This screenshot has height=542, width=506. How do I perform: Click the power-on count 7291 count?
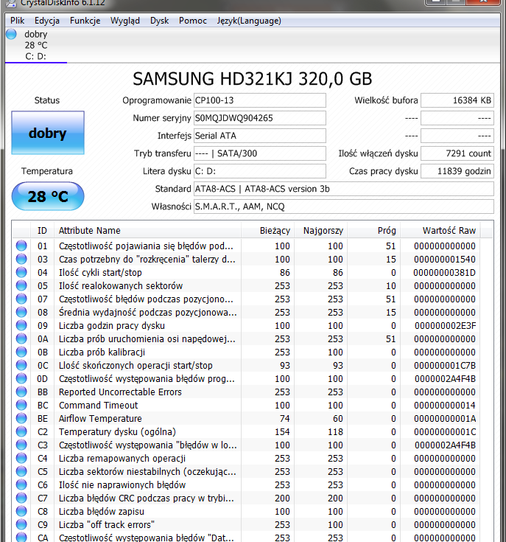tap(457, 153)
